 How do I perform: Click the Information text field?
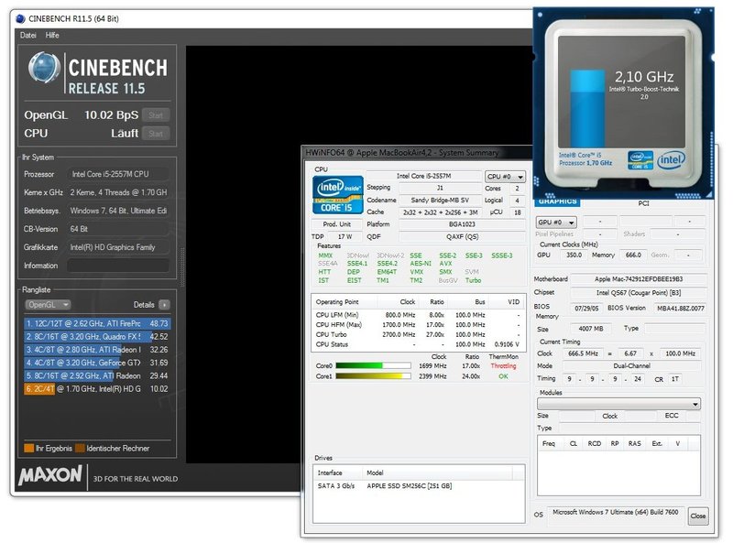coord(117,266)
